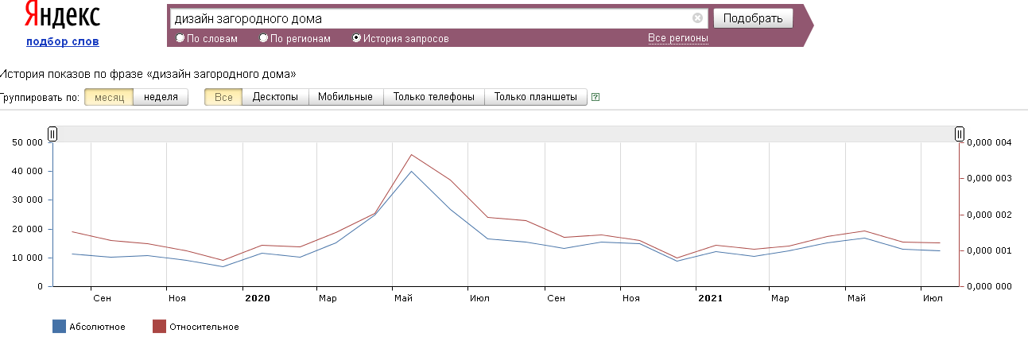
Task: Group the chart by 'неделя'
Action: (161, 97)
